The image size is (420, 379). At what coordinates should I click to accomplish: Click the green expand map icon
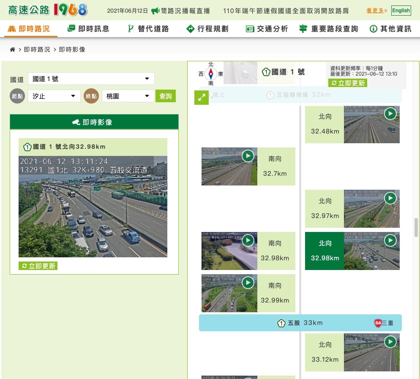[202, 98]
